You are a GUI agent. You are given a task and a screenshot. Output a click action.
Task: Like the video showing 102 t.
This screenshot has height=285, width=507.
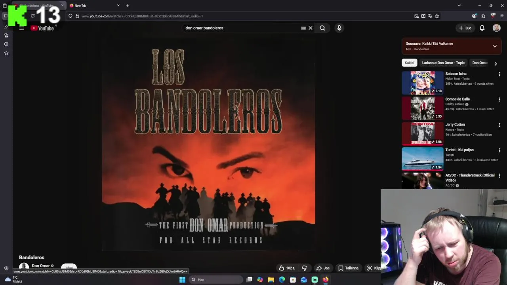[287, 268]
